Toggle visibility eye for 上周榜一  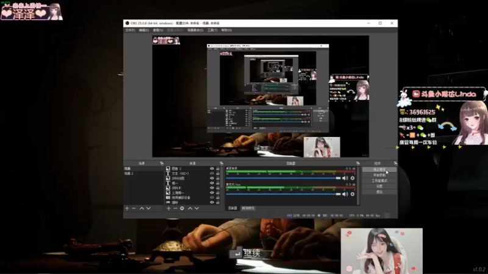[212, 192]
